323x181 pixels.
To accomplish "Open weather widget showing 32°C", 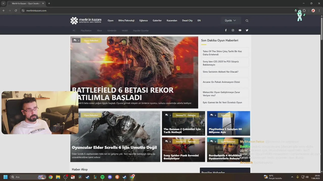I will click(x=273, y=177).
